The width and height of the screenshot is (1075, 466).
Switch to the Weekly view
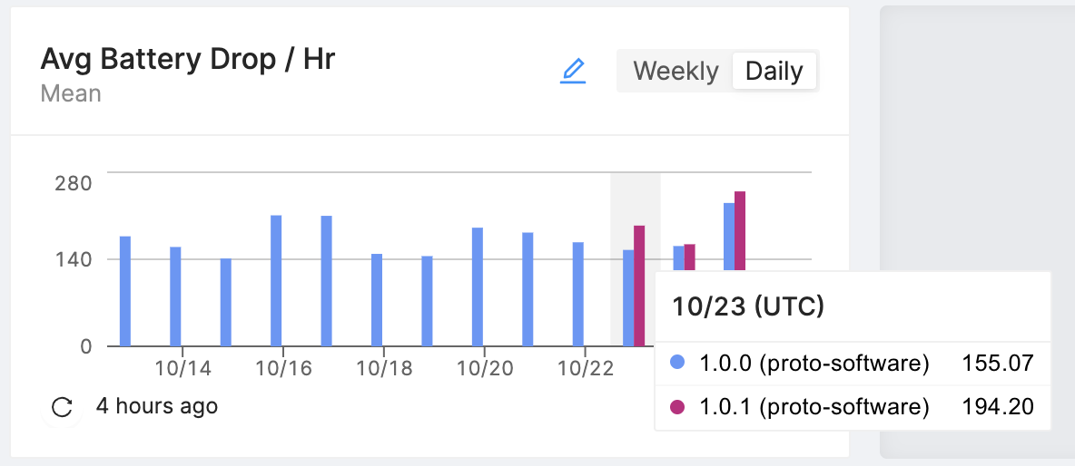point(676,71)
